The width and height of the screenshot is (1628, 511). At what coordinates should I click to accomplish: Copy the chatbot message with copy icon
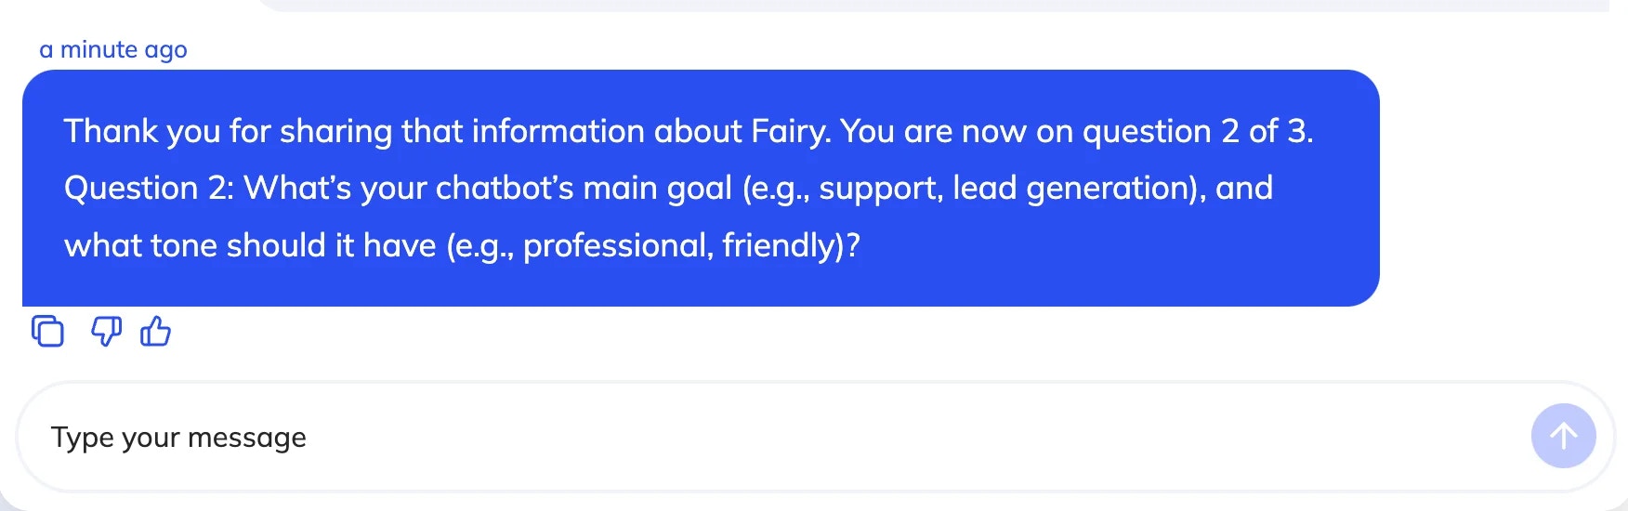click(x=47, y=331)
